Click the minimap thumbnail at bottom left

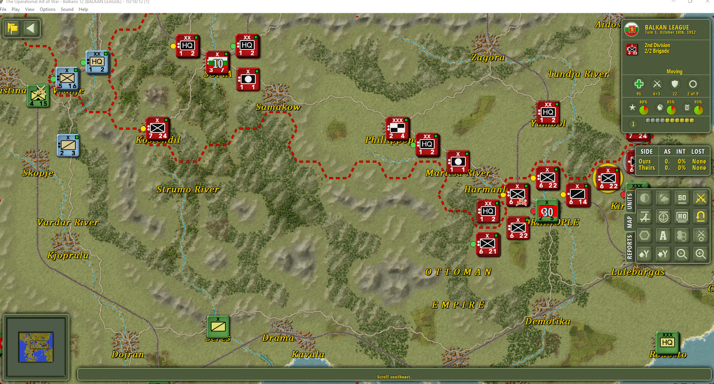(36, 347)
